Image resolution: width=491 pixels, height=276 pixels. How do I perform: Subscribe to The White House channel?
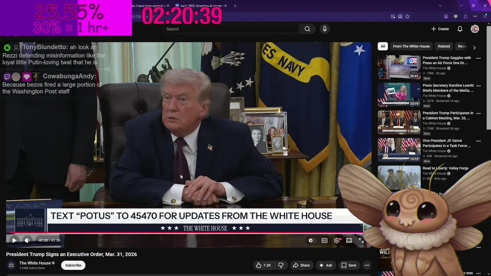[73, 265]
